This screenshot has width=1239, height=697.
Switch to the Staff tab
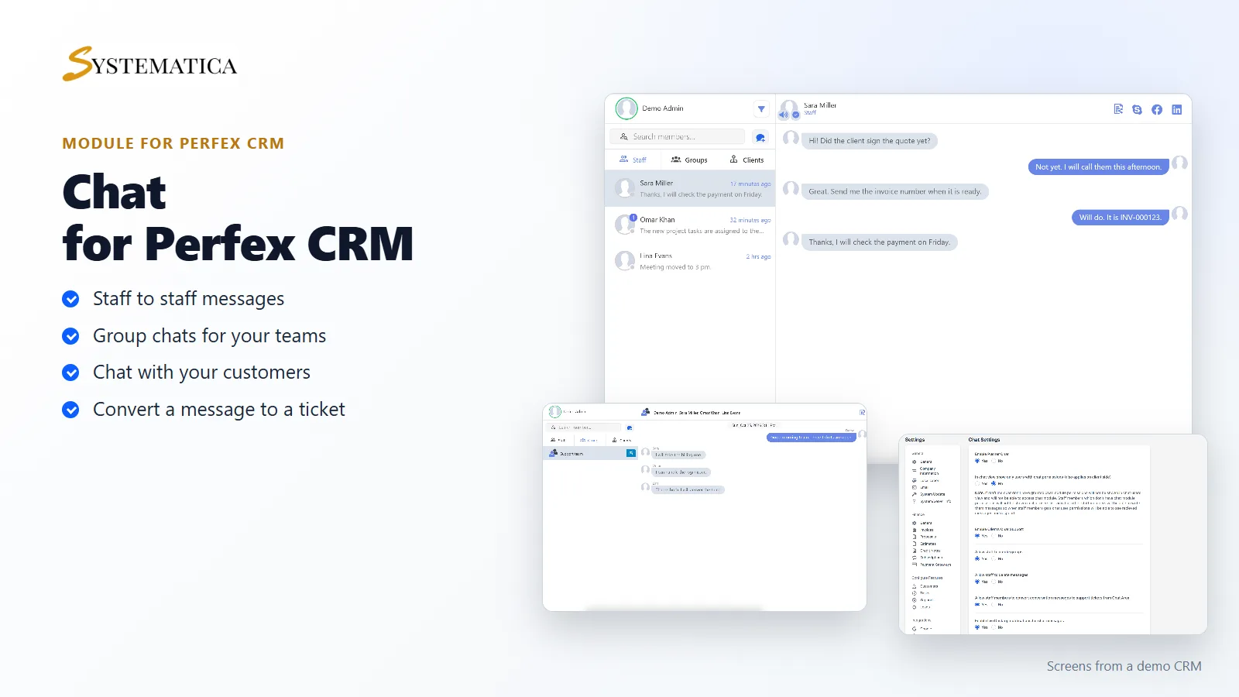click(633, 160)
